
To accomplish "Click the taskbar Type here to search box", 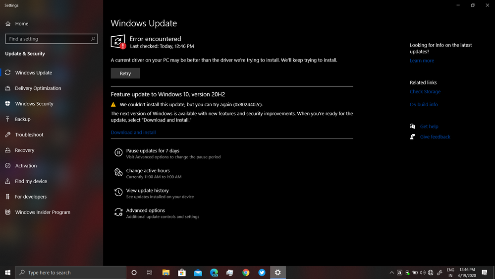I will pyautogui.click(x=71, y=273).
